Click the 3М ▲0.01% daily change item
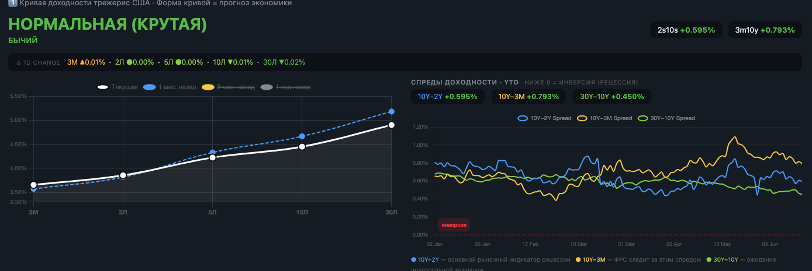Screen dimensions: 812x271 (x=86, y=62)
